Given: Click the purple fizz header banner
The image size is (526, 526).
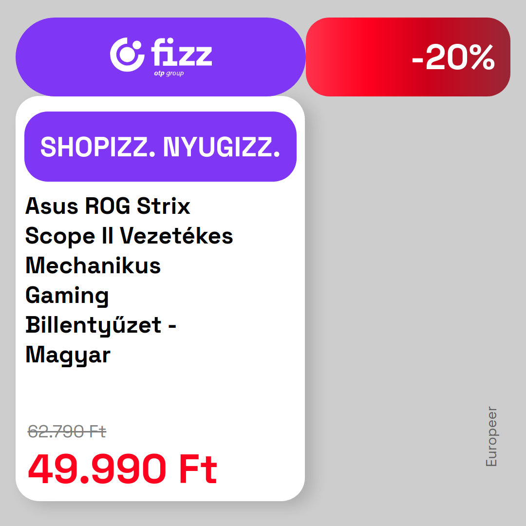Looking at the screenshot, I should pyautogui.click(x=160, y=56).
